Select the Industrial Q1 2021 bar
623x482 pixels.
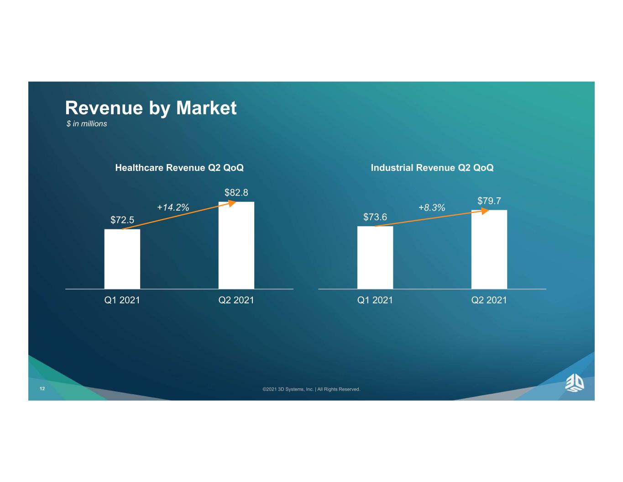(x=375, y=257)
